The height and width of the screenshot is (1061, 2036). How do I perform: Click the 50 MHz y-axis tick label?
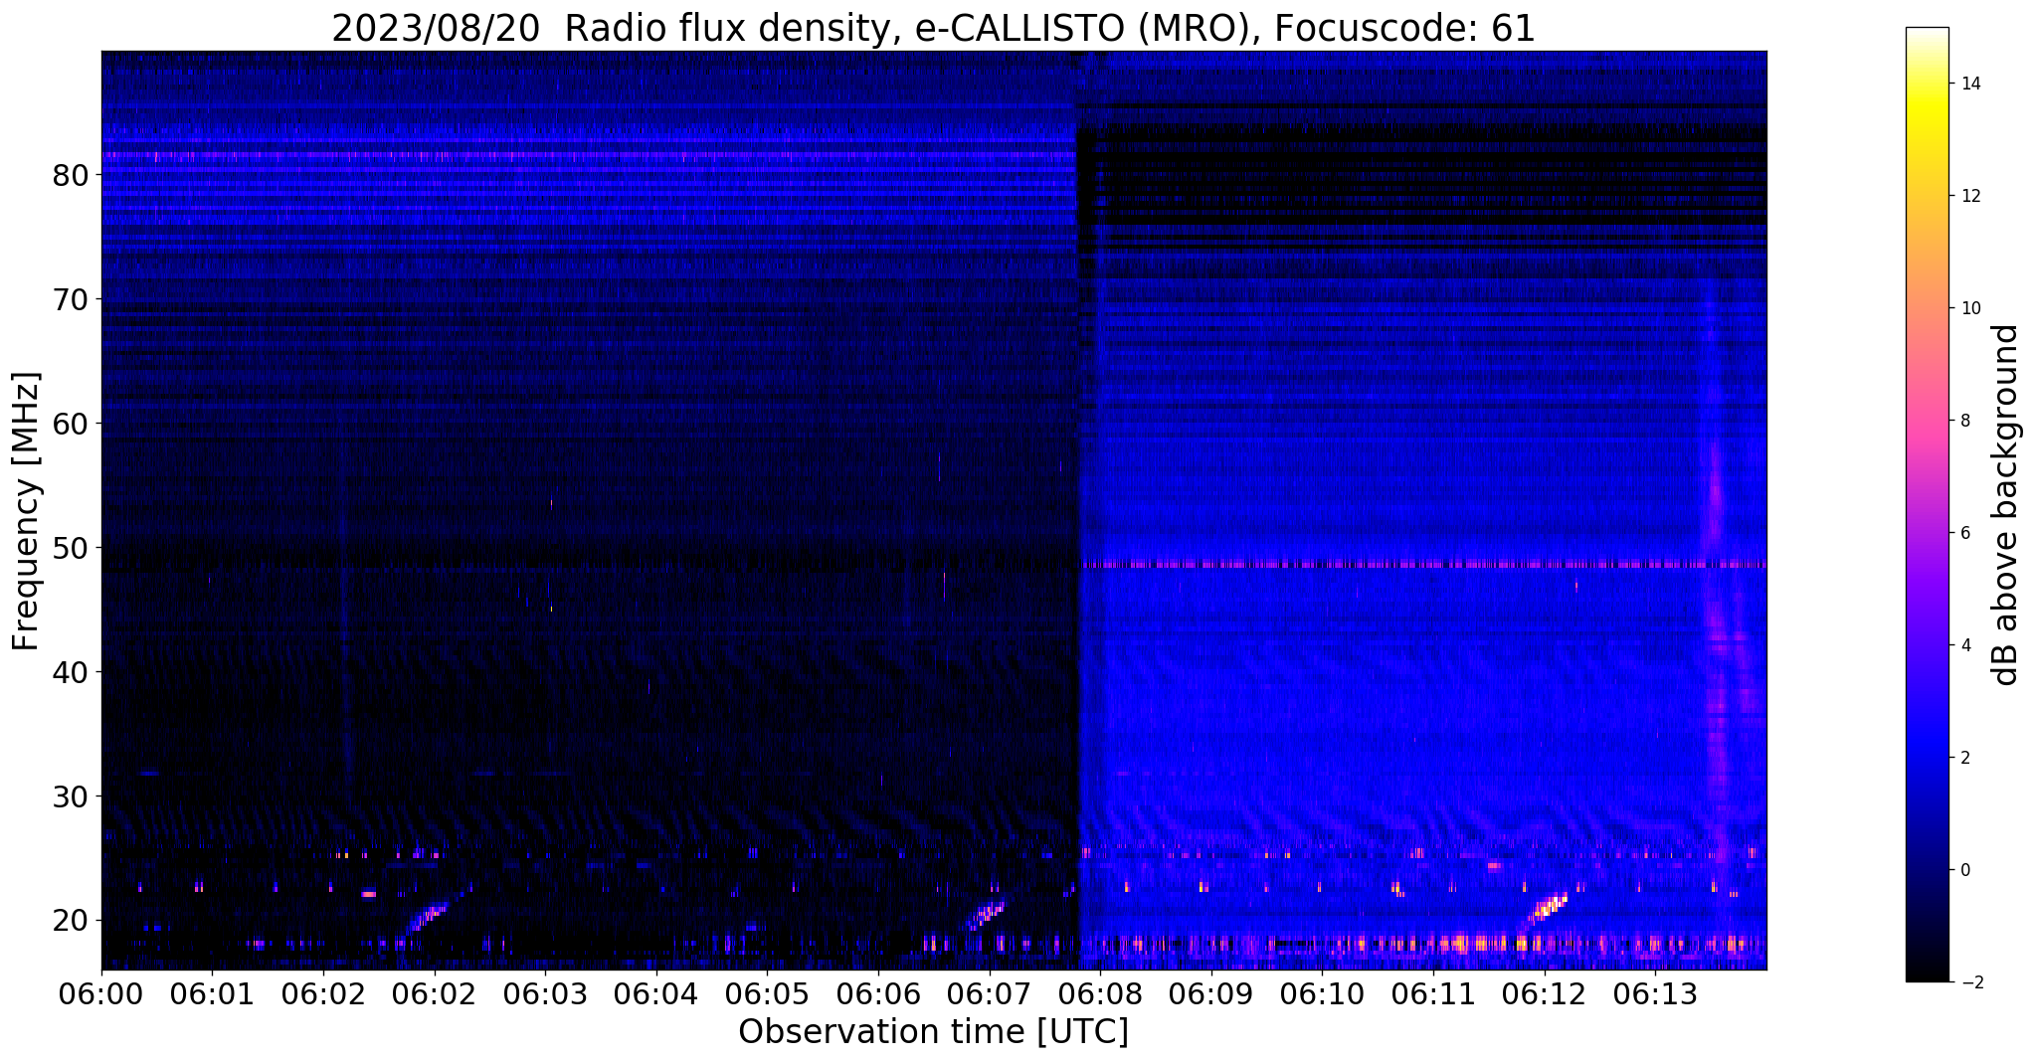71,549
